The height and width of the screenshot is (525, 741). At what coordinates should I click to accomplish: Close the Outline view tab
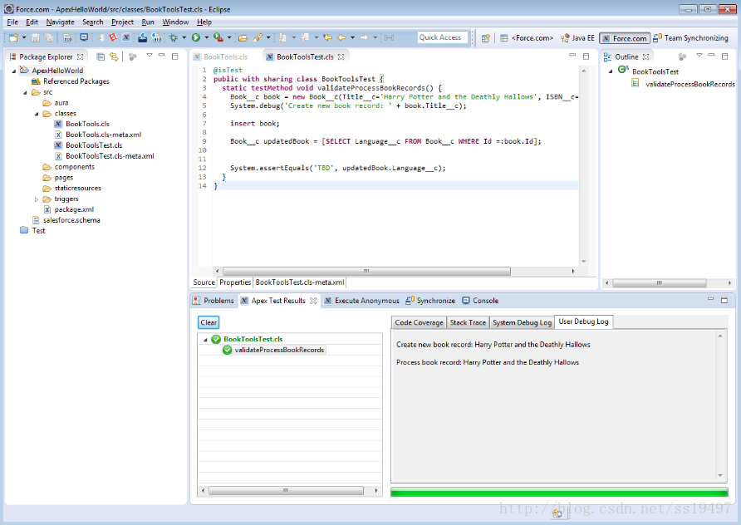645,56
